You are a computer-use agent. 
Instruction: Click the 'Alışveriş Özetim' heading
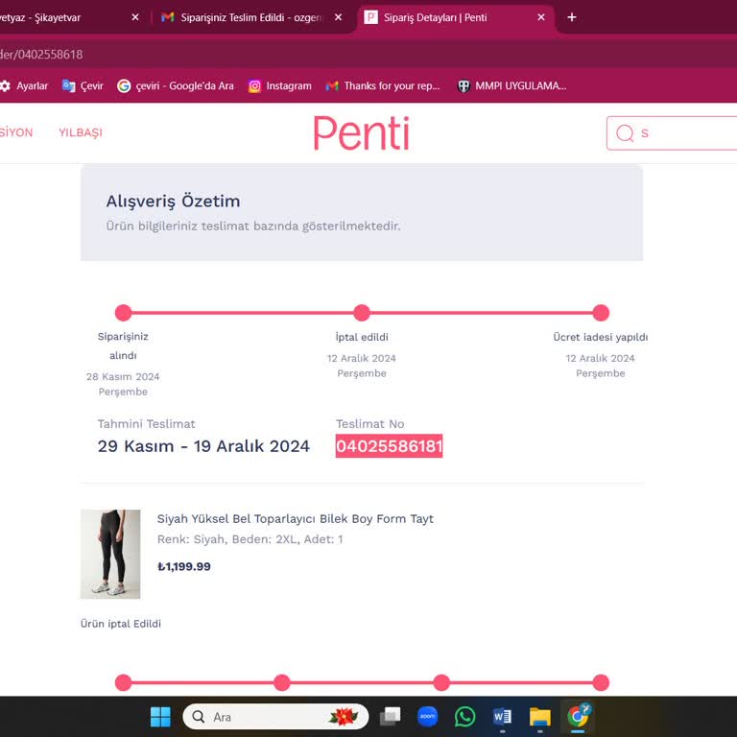click(173, 202)
